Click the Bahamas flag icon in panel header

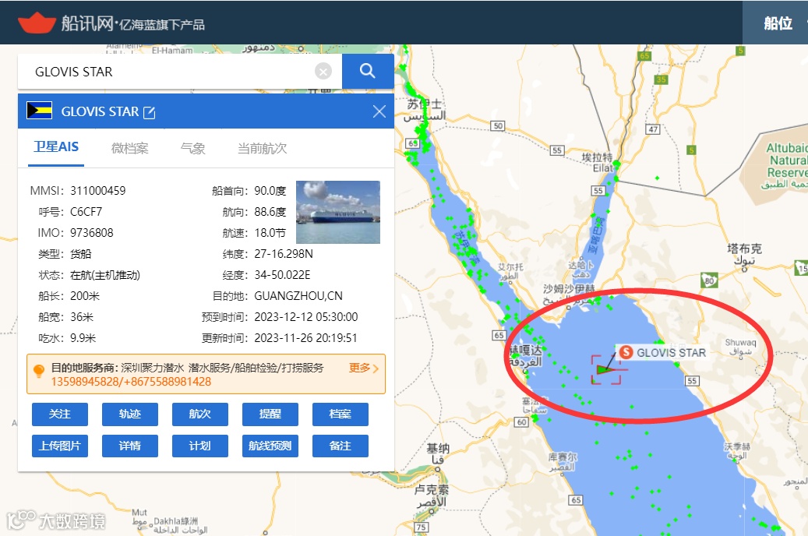(x=39, y=111)
